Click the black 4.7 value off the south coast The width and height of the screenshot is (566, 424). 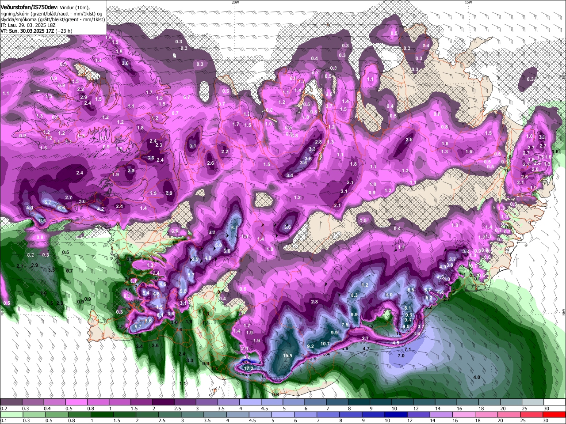[366, 348]
